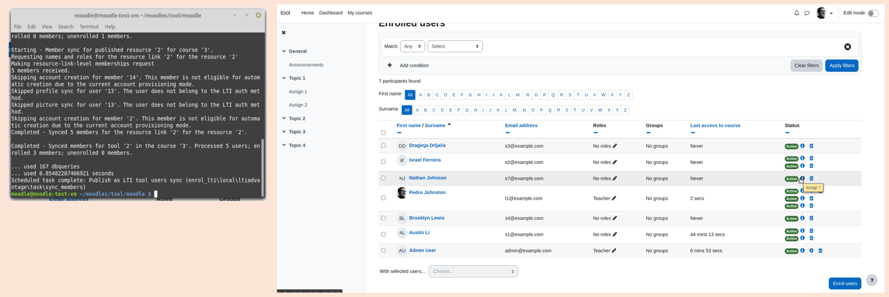Edit roles pencil for Brooklyn Lewis
Viewport: 889px width, 297px height.
(615, 218)
